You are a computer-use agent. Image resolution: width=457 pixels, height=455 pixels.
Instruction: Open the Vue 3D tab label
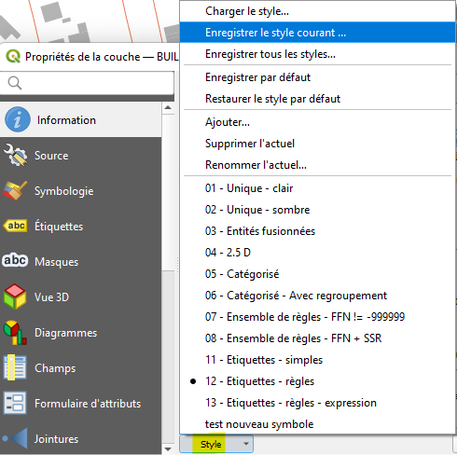51,297
